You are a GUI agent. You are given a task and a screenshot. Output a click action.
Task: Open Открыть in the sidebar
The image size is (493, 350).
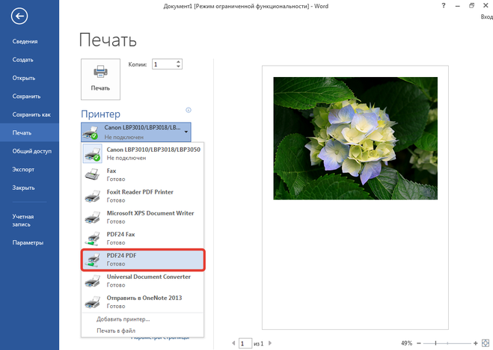click(24, 78)
